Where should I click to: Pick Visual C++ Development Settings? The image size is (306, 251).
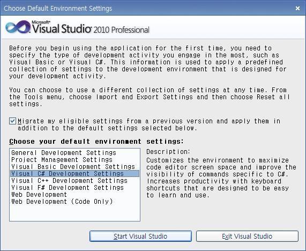pyautogui.click(x=74, y=181)
